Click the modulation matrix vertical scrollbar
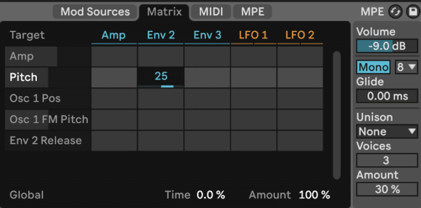Screen dimensions: 421x208 click(336, 116)
